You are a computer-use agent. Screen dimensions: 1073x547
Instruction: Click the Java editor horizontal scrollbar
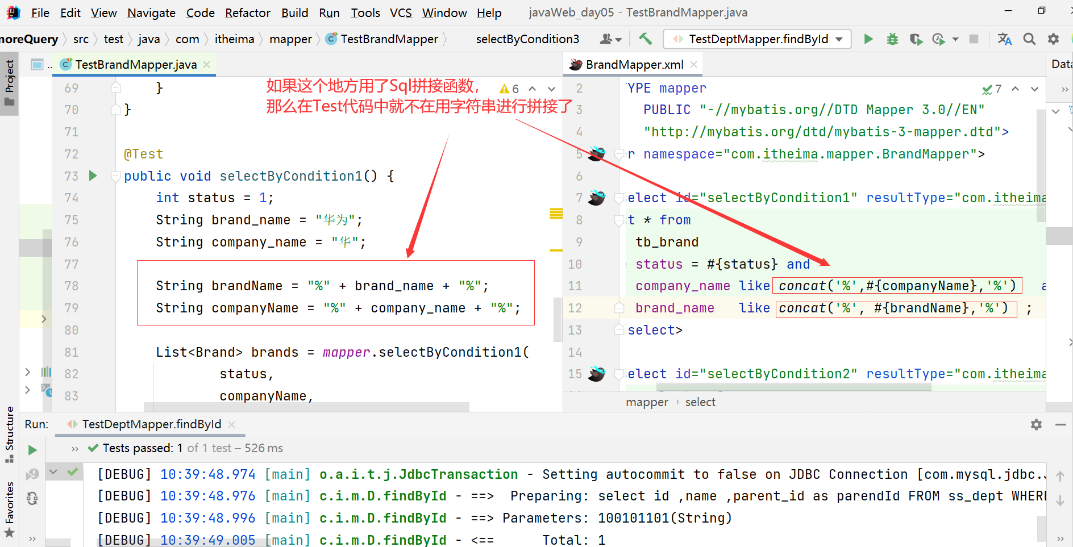tap(307, 407)
